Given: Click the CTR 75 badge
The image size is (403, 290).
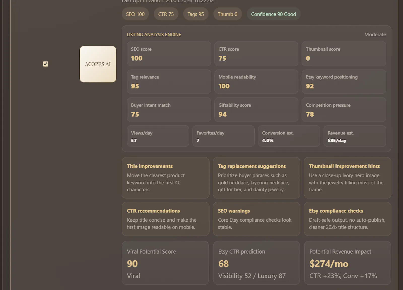Looking at the screenshot, I should click(166, 14).
